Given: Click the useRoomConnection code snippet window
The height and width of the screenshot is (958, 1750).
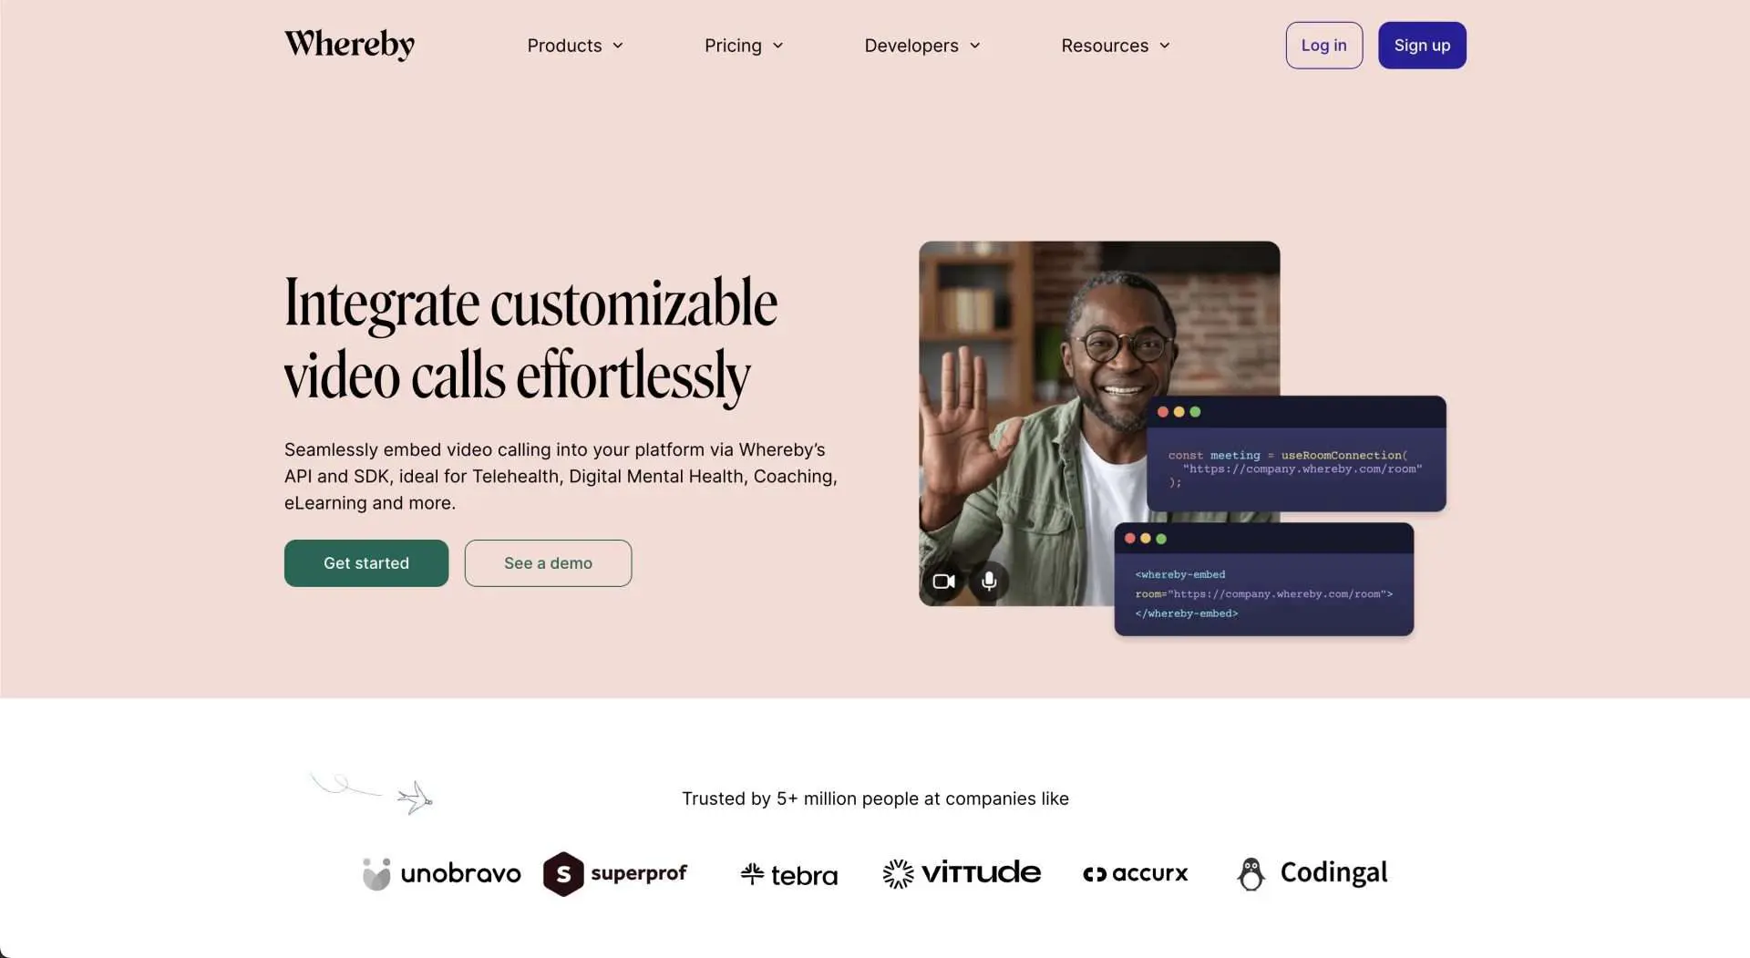Looking at the screenshot, I should tap(1296, 453).
